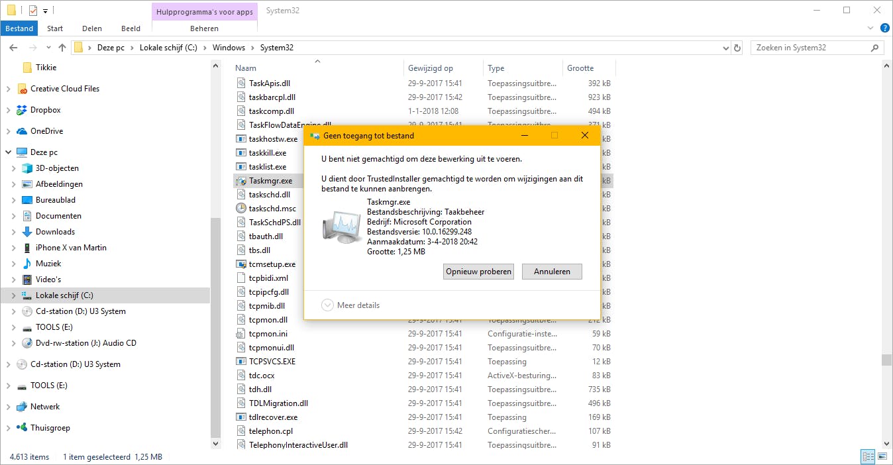Go up one folder level arrow
This screenshot has height=465, width=893.
[62, 48]
